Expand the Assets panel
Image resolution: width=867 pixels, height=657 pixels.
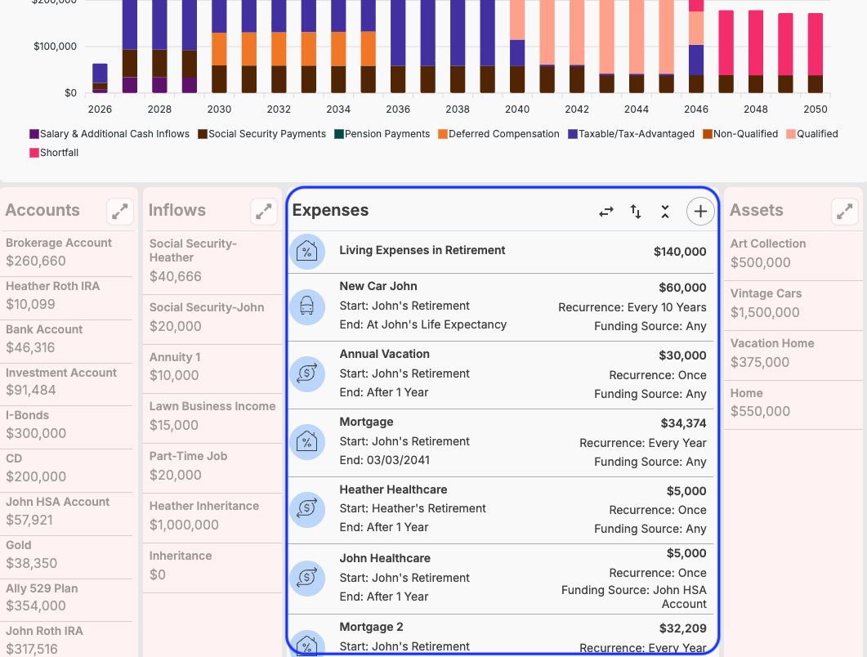844,212
